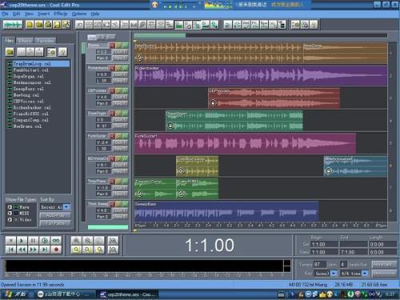Jump to end with the skip-forward button

point(45,250)
